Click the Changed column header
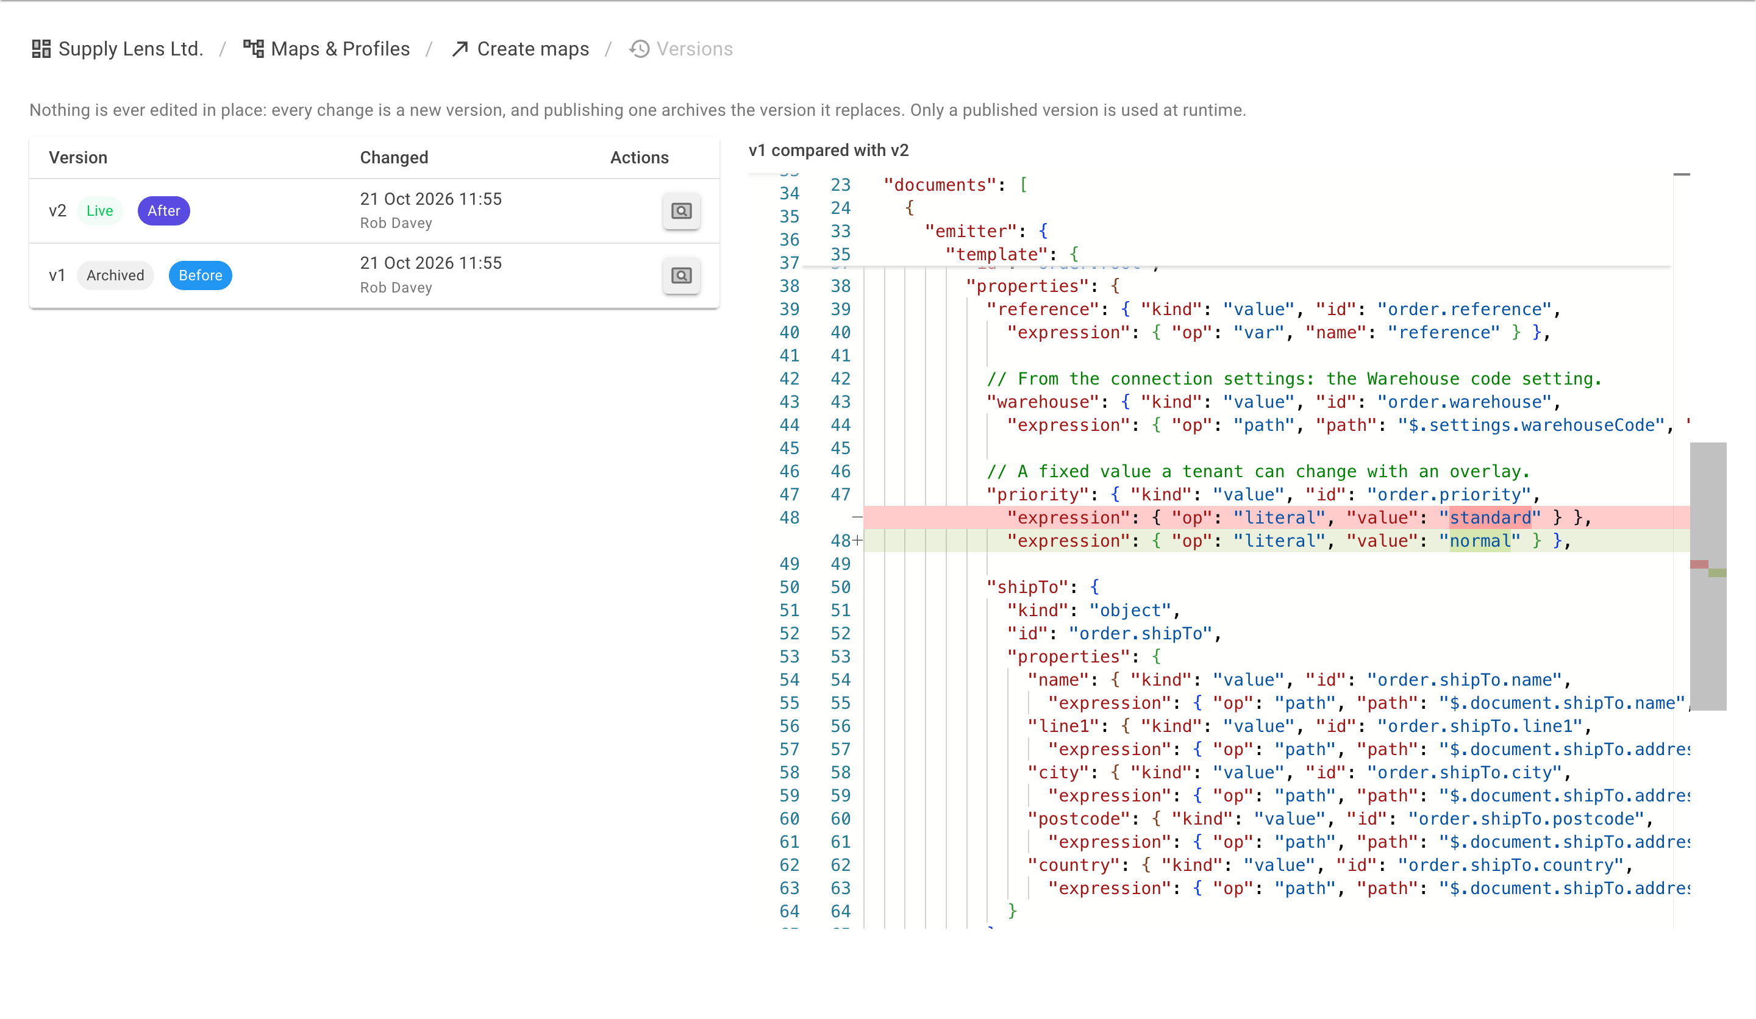The image size is (1756, 1019). point(394,157)
